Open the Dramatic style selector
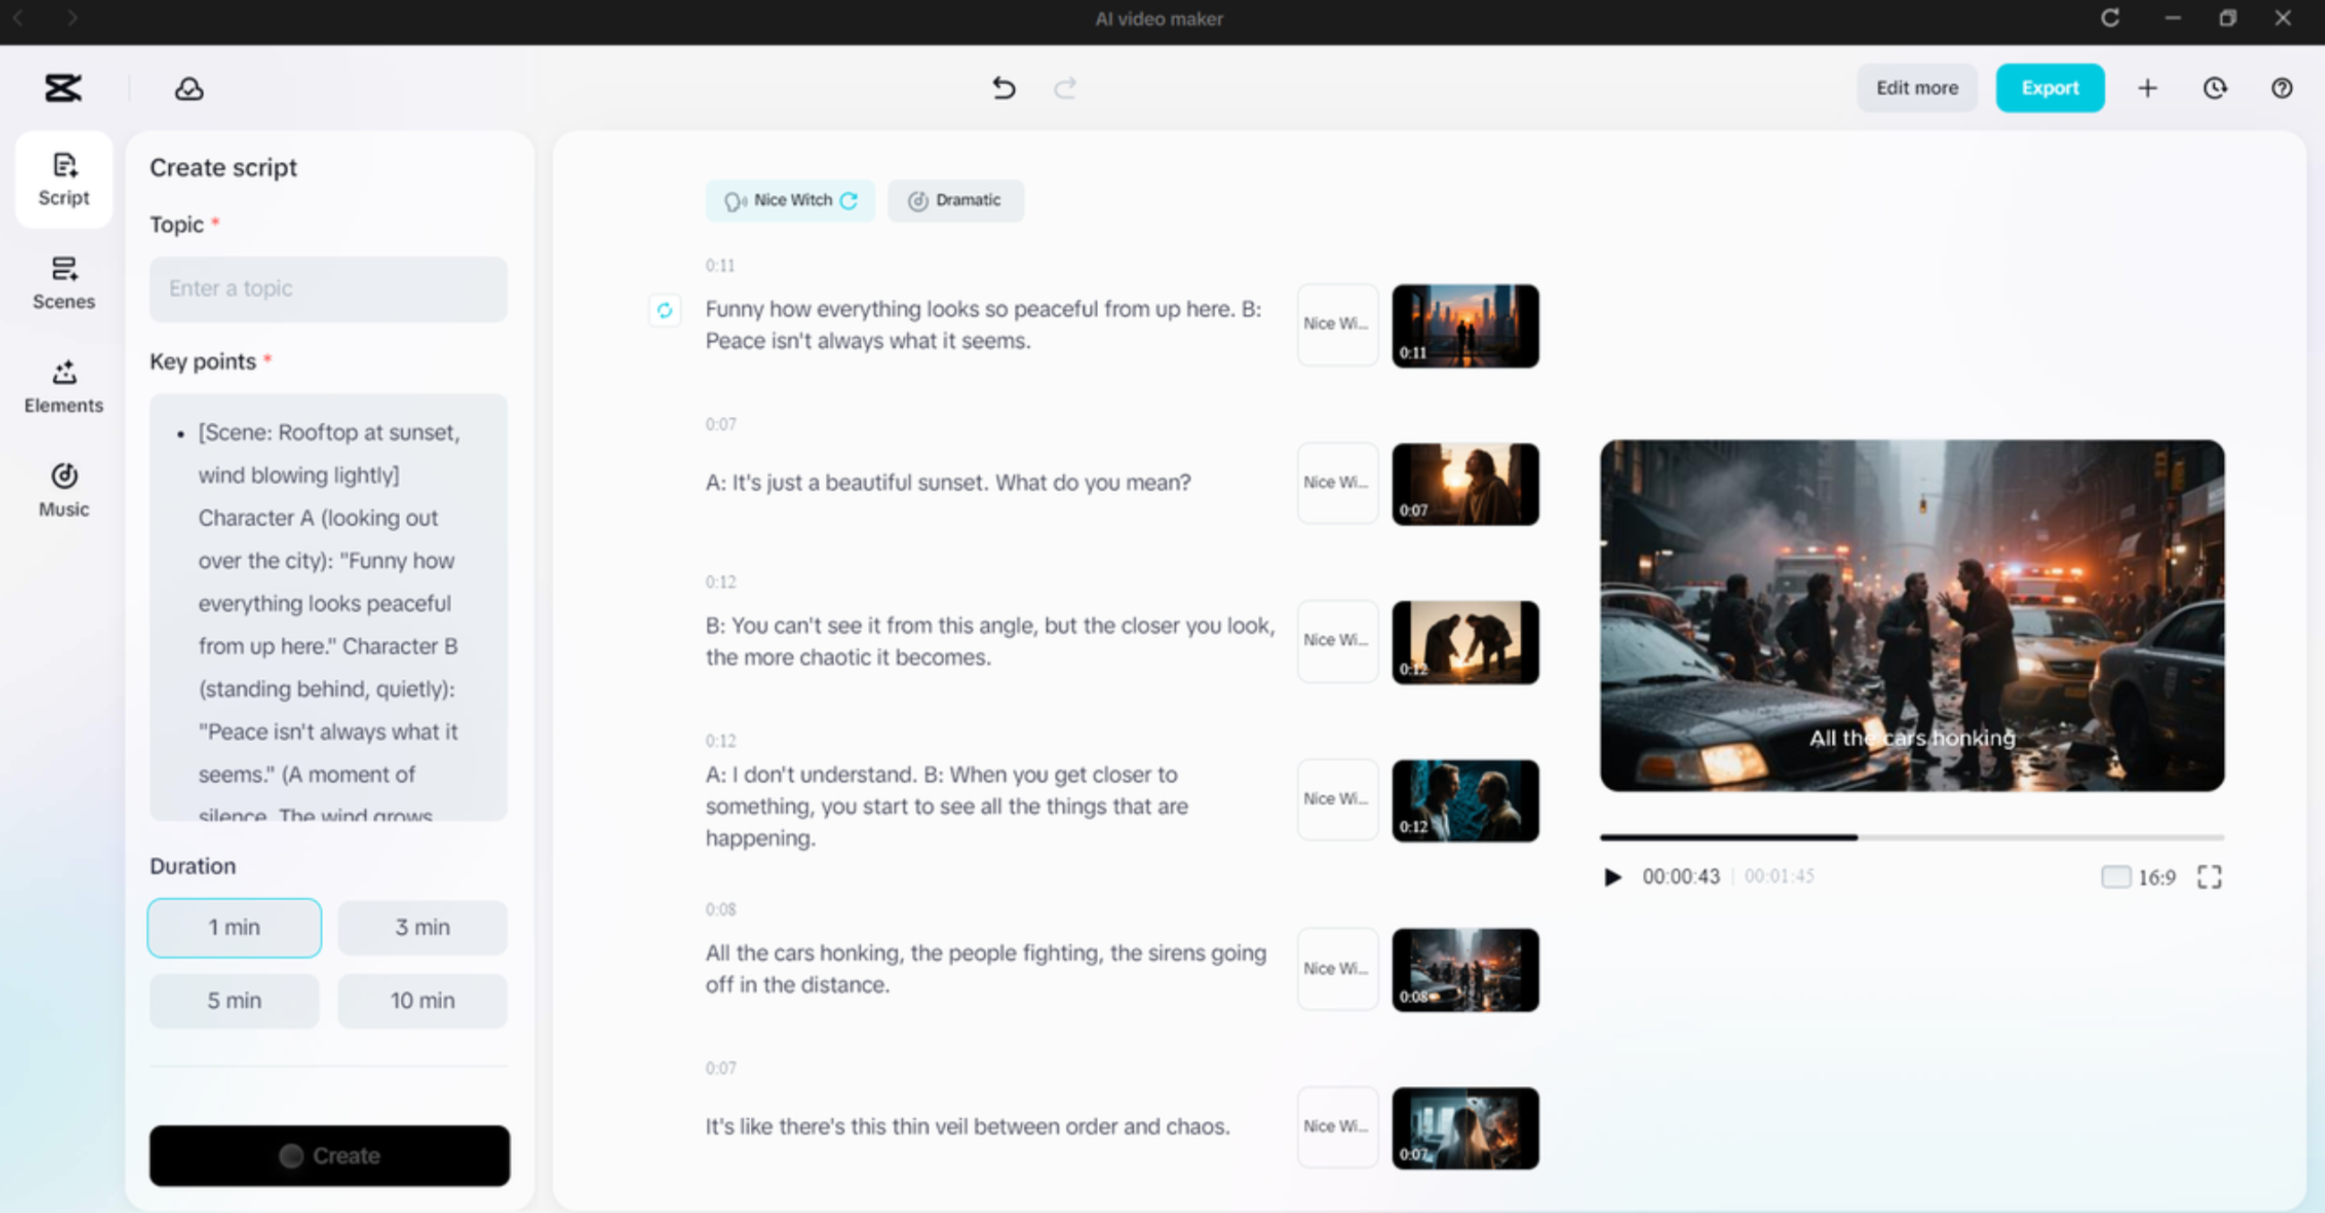The width and height of the screenshot is (2325, 1213). point(956,200)
